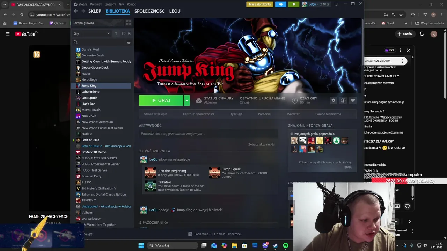Reload the YouTube page in browser
The image size is (447, 251).
22,15
